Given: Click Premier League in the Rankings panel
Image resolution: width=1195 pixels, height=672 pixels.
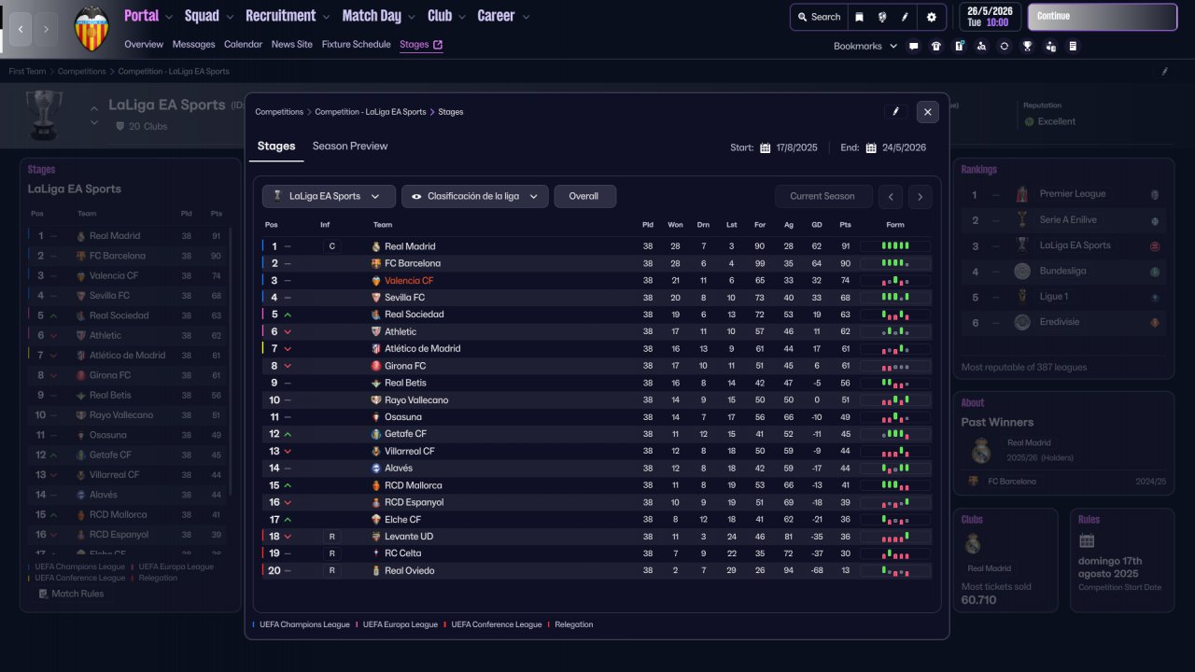Looking at the screenshot, I should (x=1073, y=194).
